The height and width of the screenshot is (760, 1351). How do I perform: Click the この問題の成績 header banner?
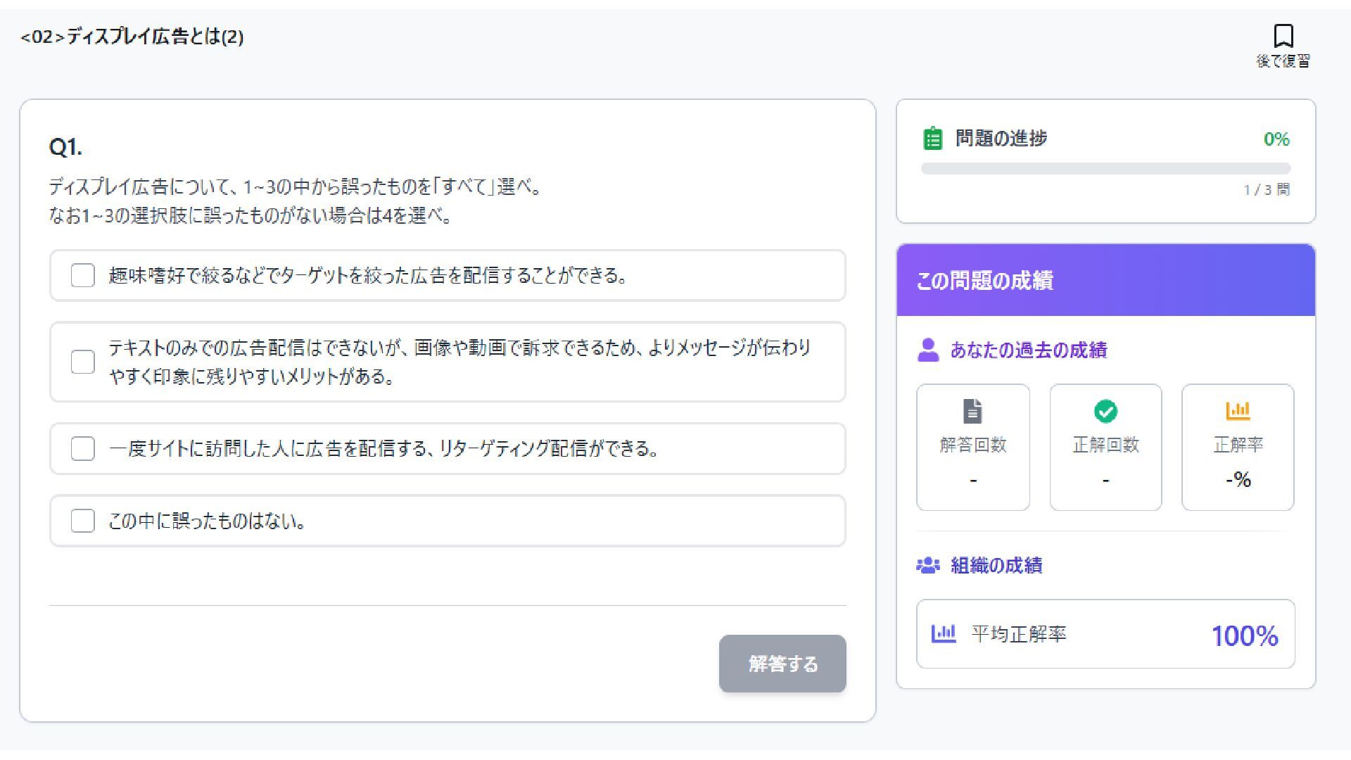1105,280
